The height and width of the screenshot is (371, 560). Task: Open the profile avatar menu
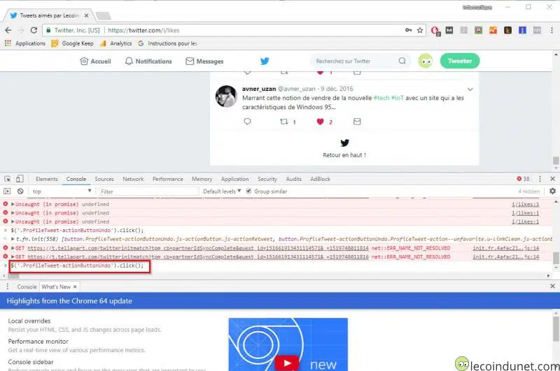(x=426, y=61)
